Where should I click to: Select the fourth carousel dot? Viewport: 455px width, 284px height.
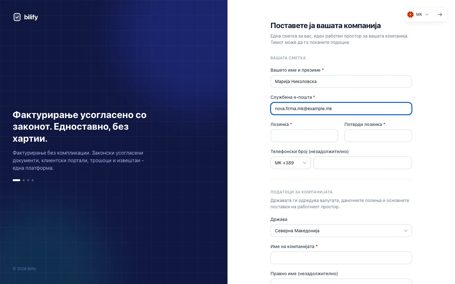[33, 180]
